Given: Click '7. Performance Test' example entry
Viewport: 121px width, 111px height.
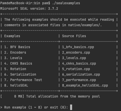Looking at the screenshot, I should 23,80.
